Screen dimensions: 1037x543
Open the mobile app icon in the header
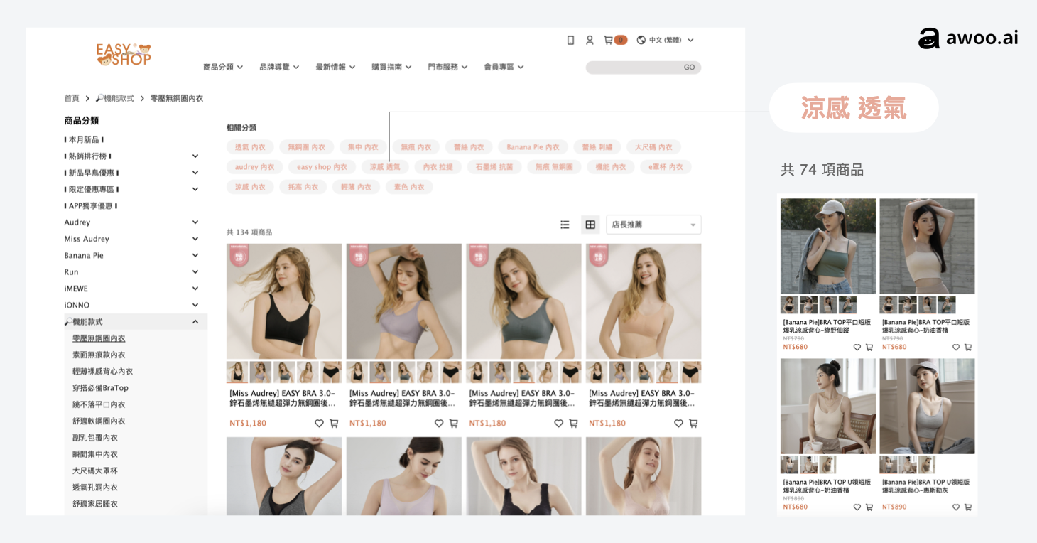point(570,41)
